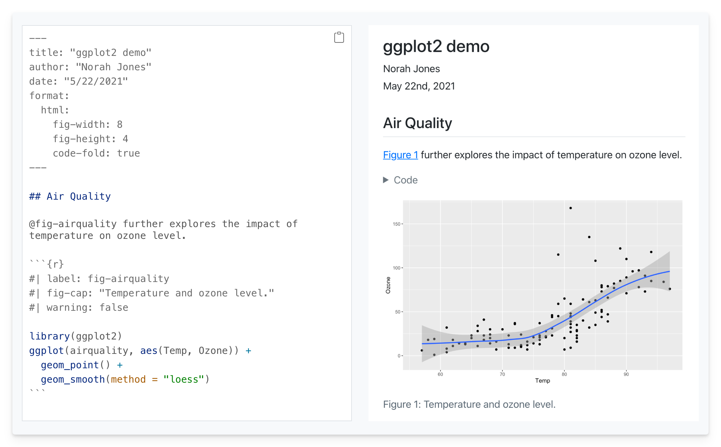Open the Figure 1 cross-reference link
The height and width of the screenshot is (447, 721).
(x=400, y=155)
